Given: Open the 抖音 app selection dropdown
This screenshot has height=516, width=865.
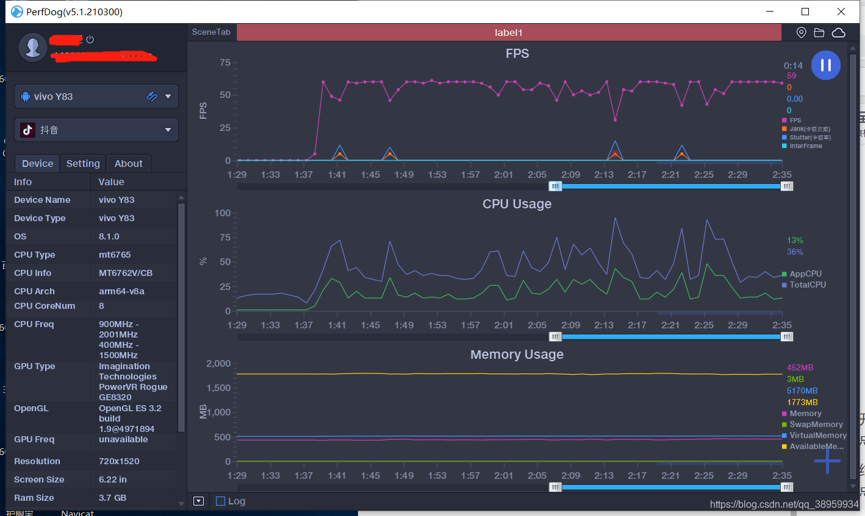Looking at the screenshot, I should pyautogui.click(x=168, y=130).
